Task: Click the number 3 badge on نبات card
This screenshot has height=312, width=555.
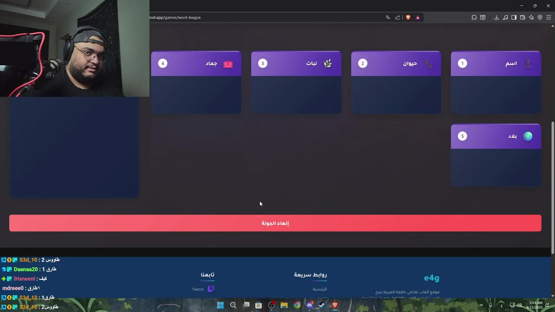Action: coord(262,63)
